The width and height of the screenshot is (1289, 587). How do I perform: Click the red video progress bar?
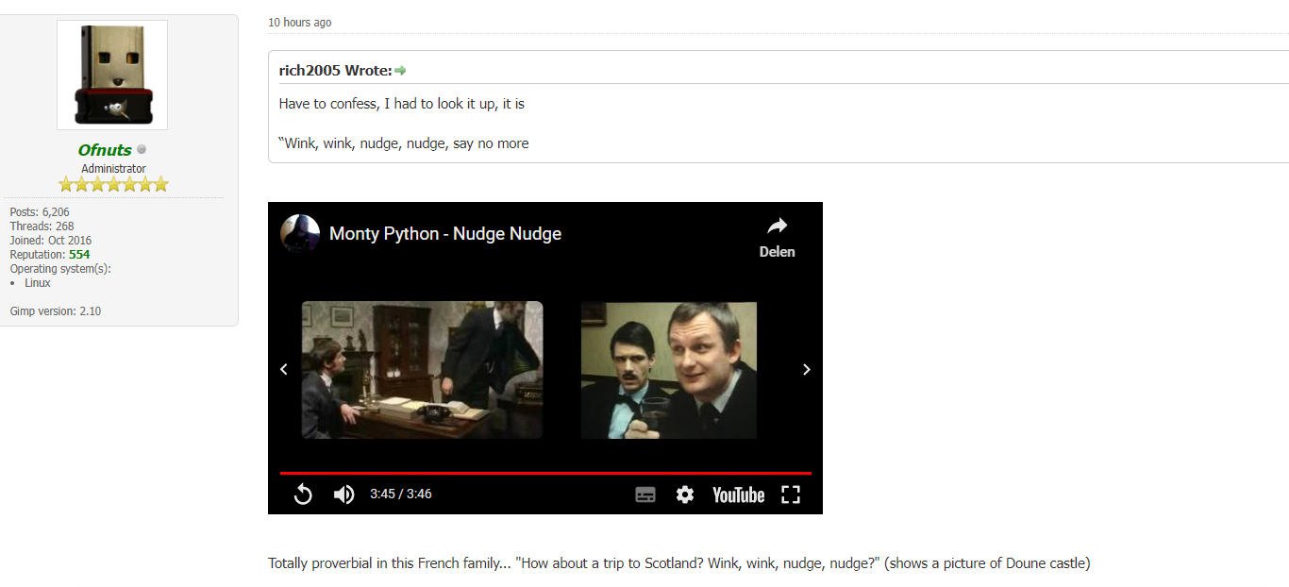pyautogui.click(x=545, y=473)
